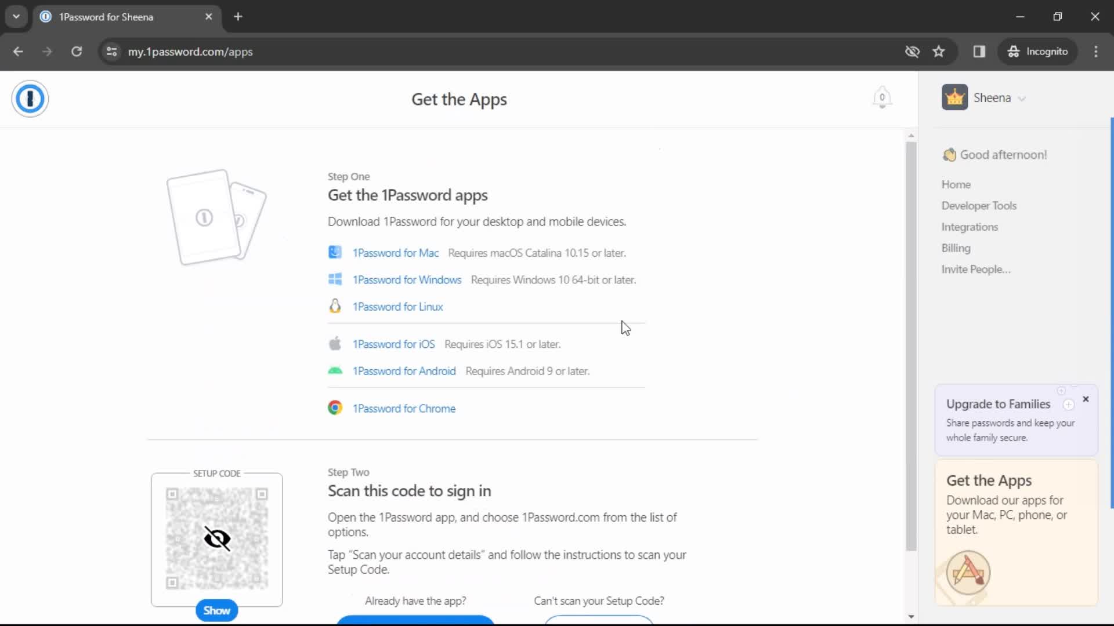Click the eye icon to hide QR code

(x=216, y=539)
